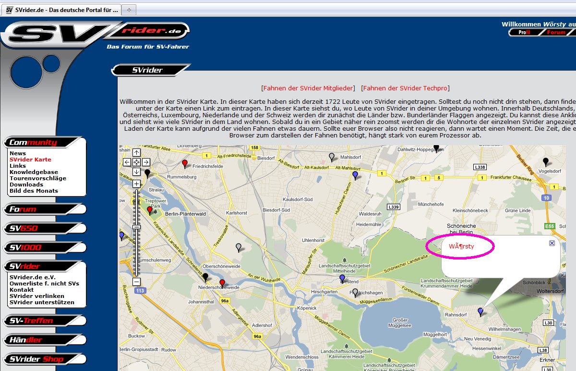
Task: Pan the map left with the arrow
Action: 127,162
